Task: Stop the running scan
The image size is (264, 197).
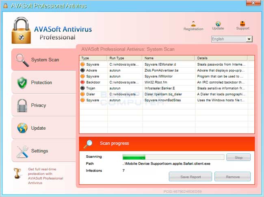Action: [x=238, y=158]
